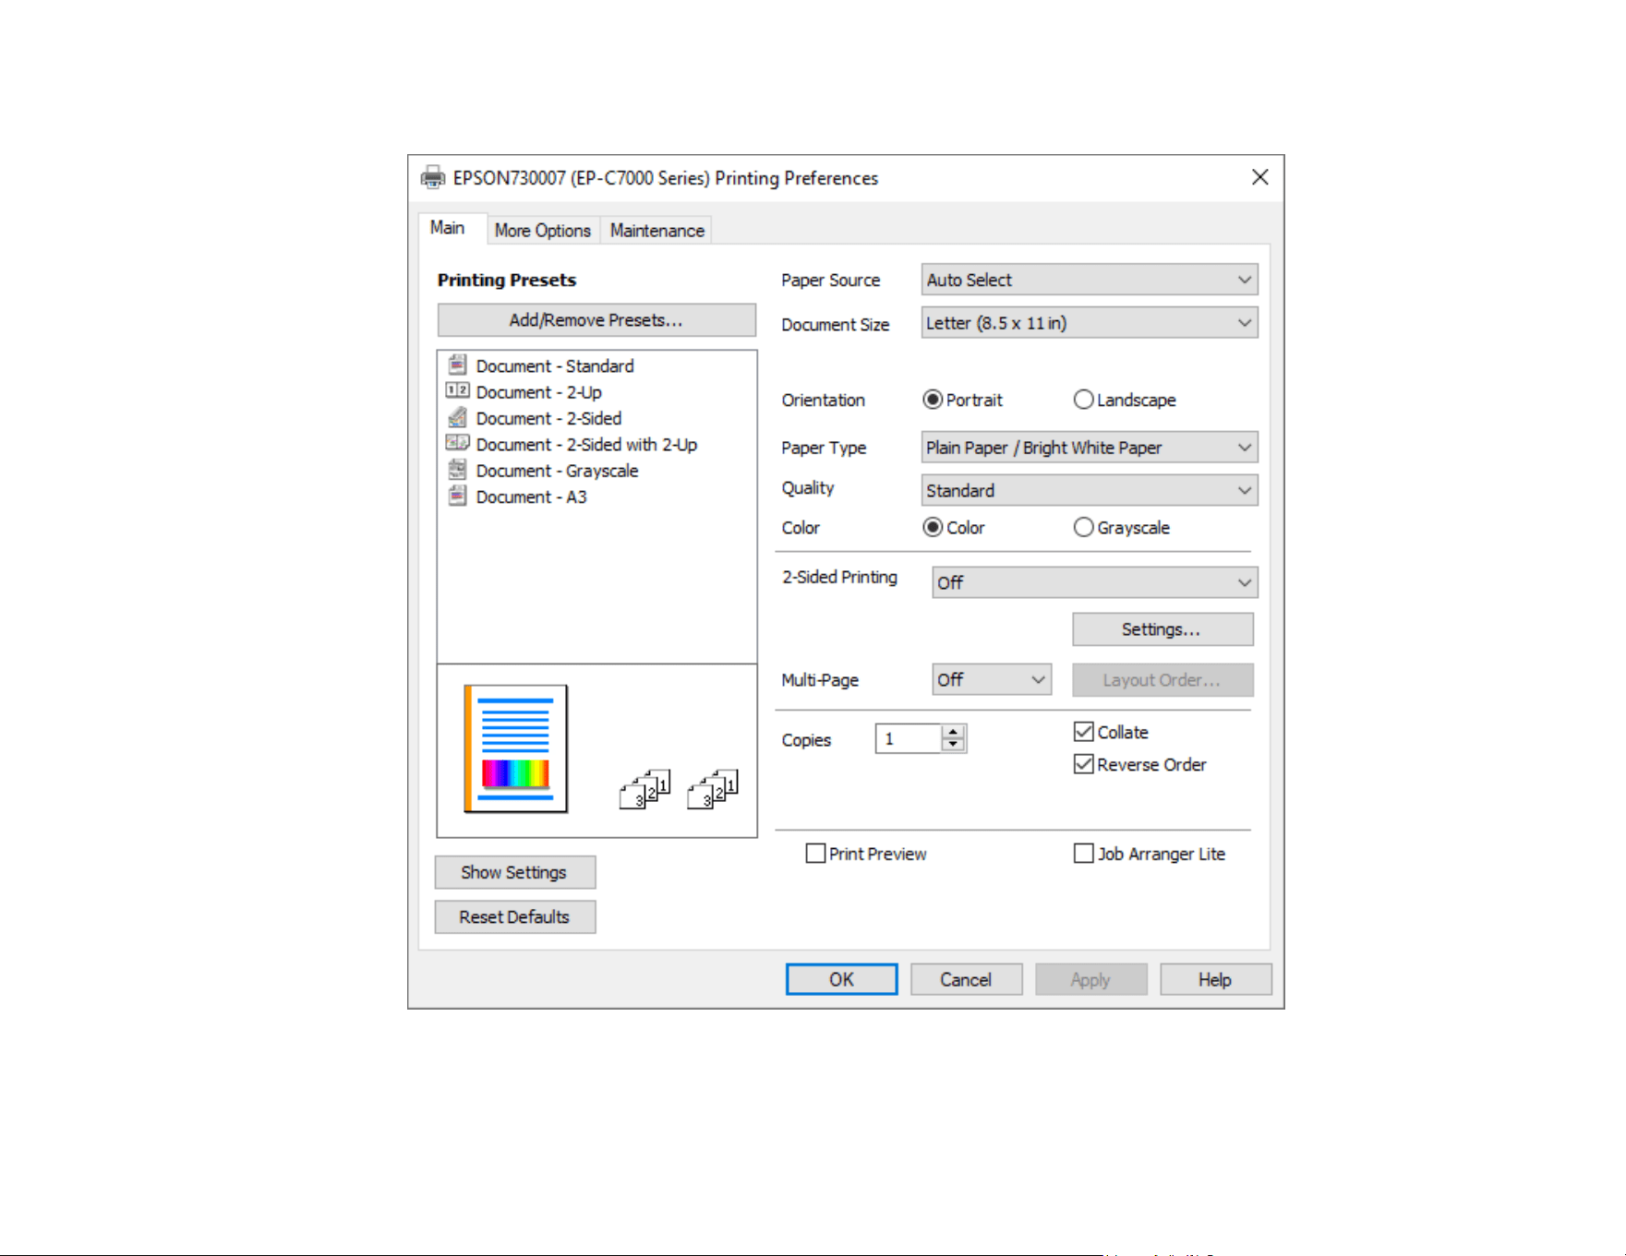Decrease copies with the down arrow

tap(954, 746)
